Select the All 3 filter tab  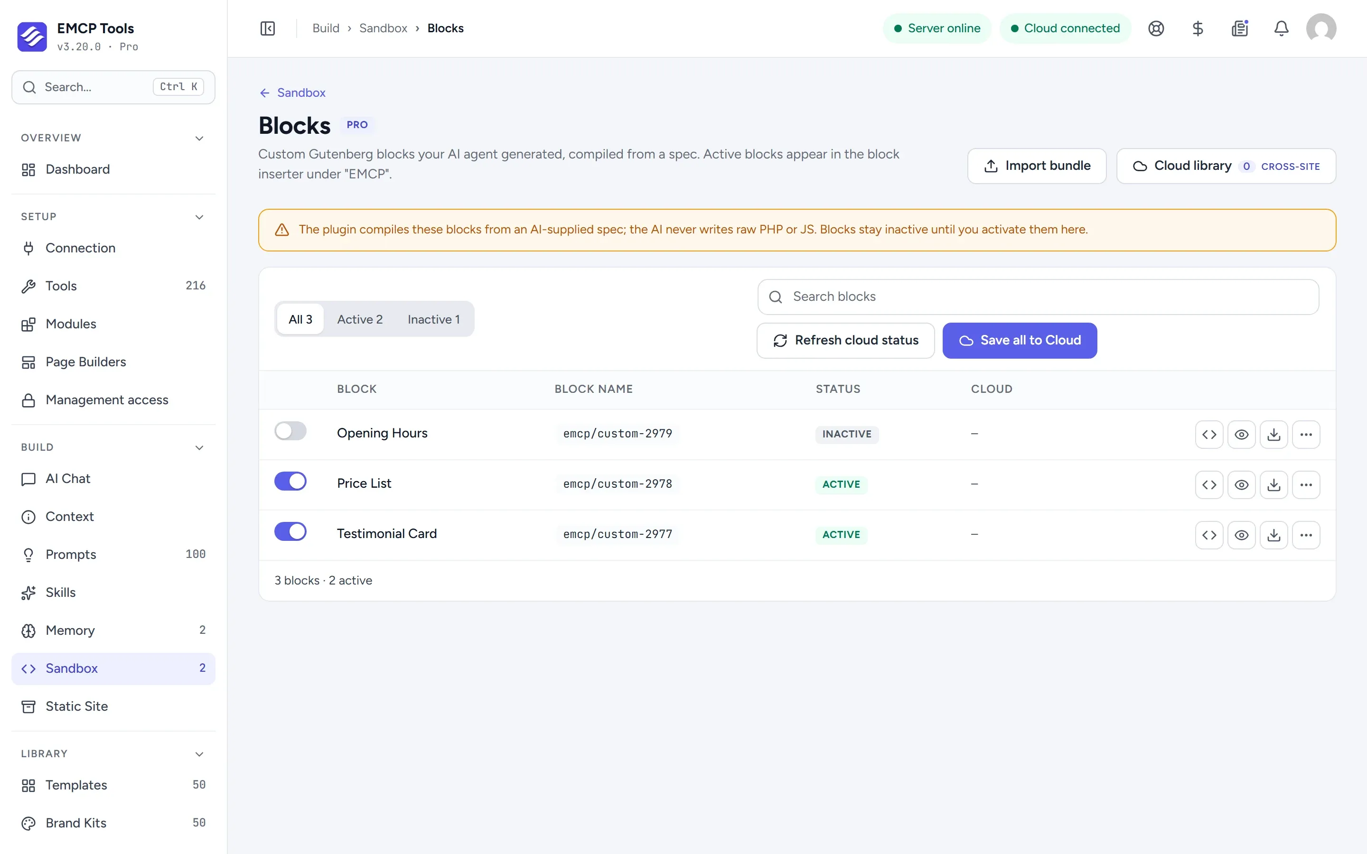[x=300, y=319]
